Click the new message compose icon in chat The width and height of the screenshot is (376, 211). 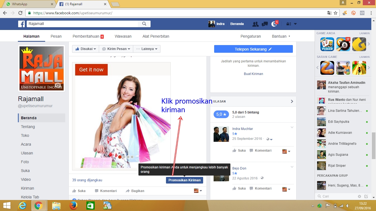point(366,196)
